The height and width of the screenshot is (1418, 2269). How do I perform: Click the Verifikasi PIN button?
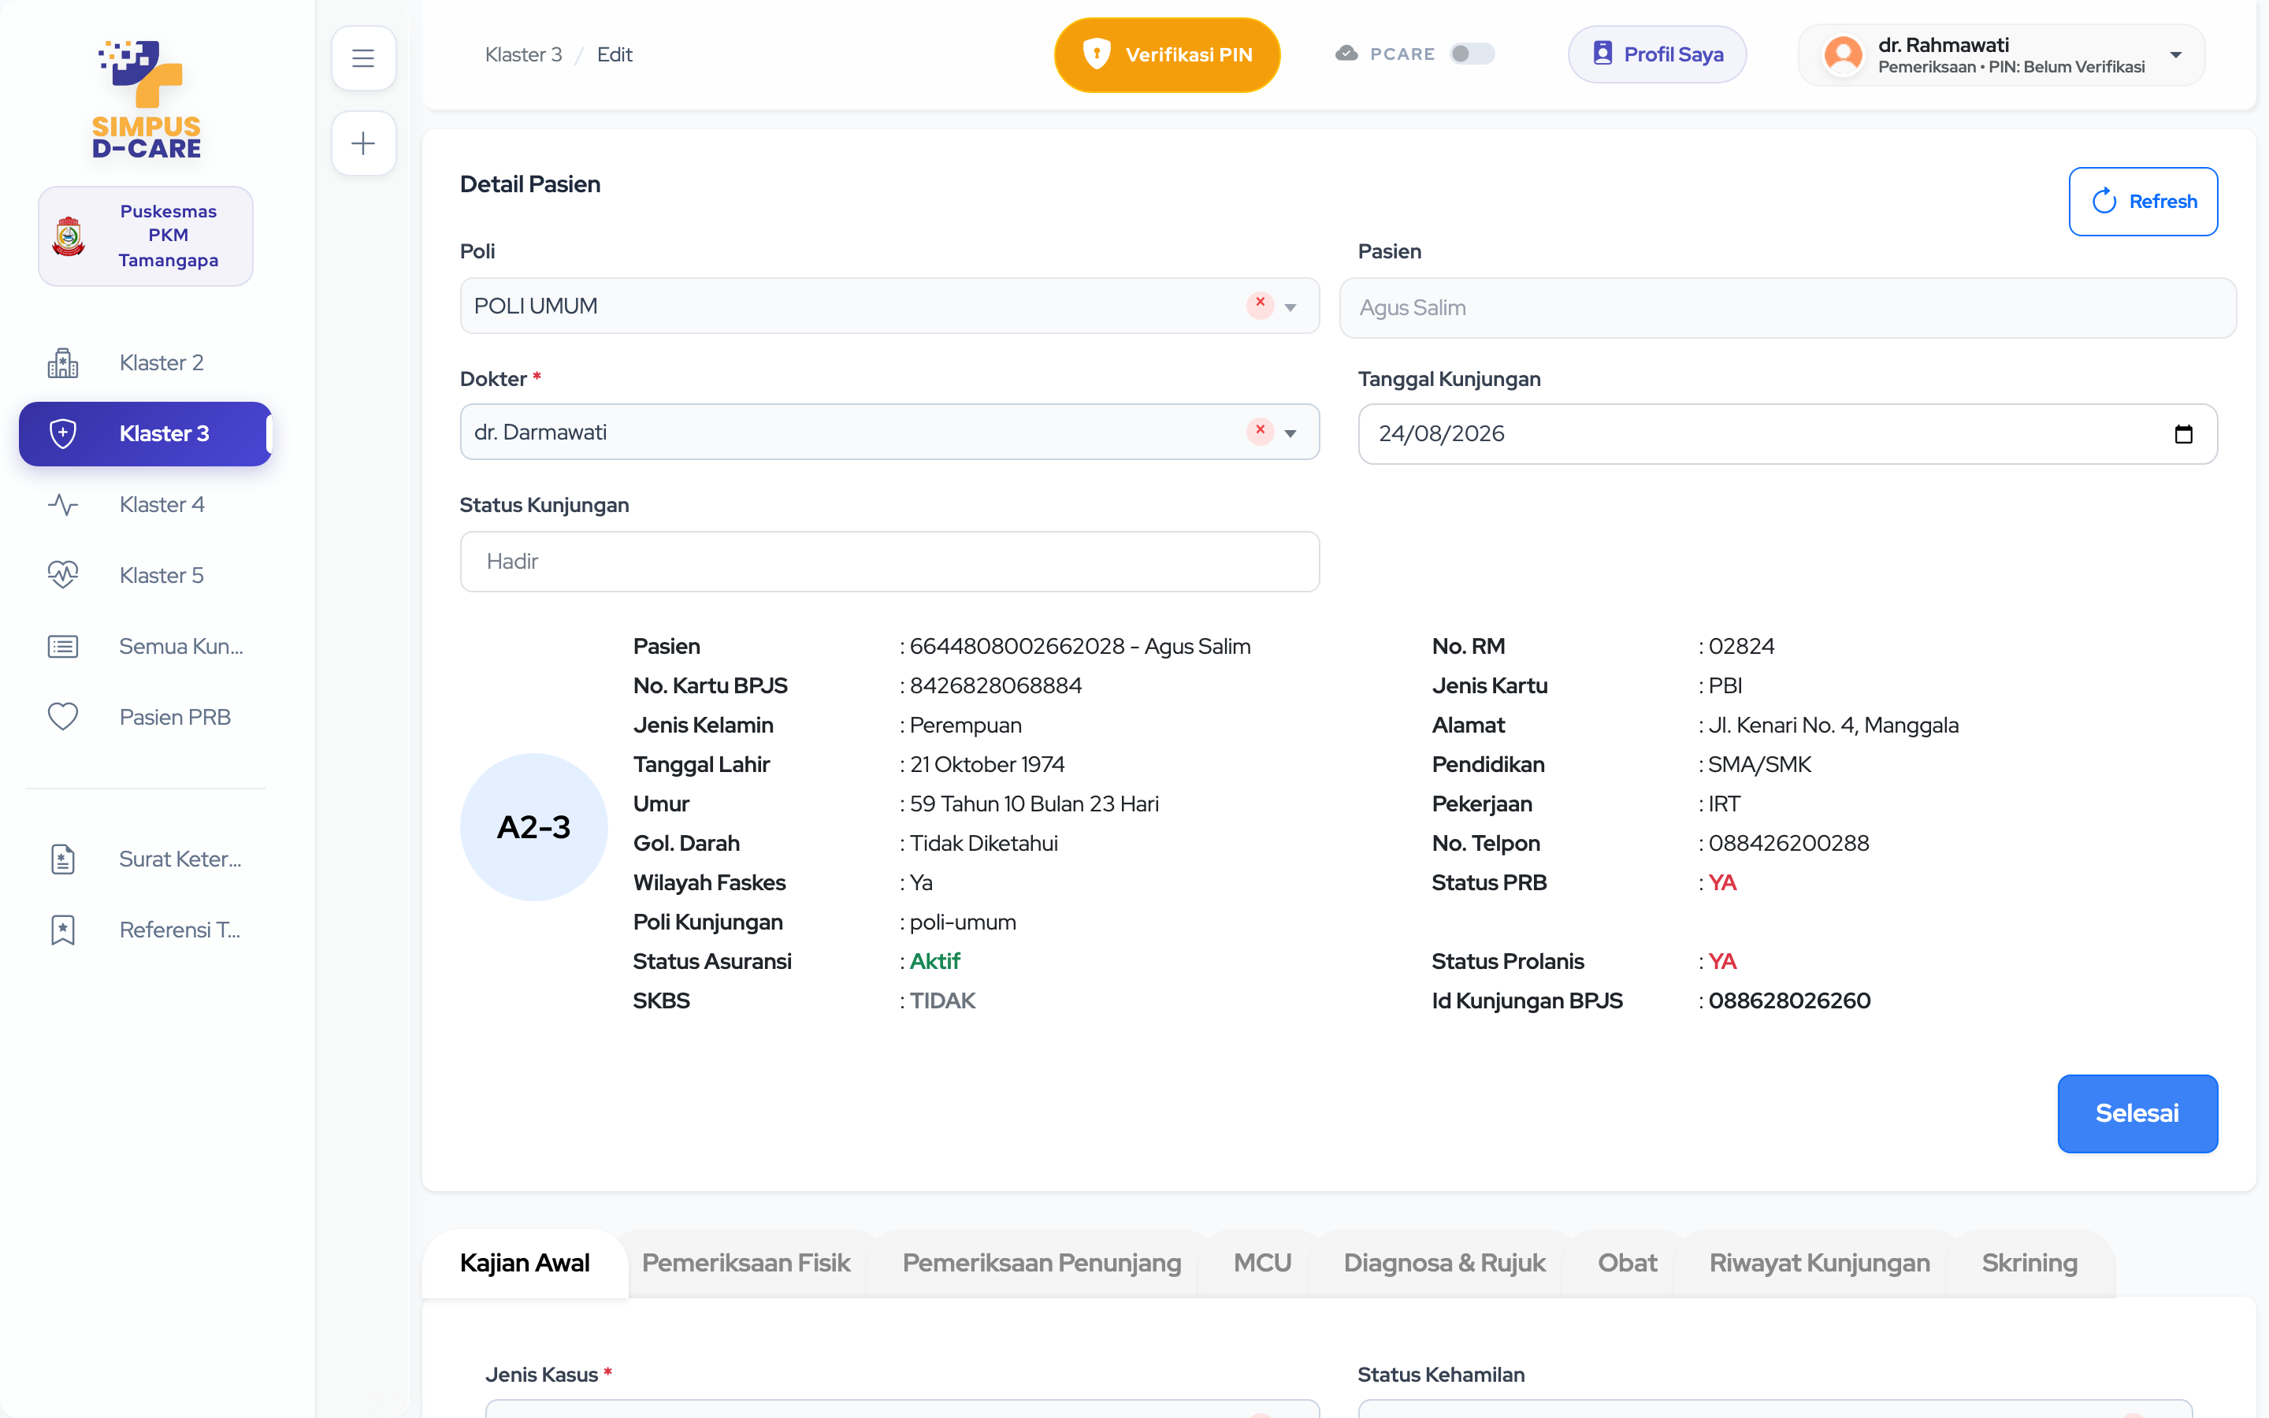coord(1168,55)
